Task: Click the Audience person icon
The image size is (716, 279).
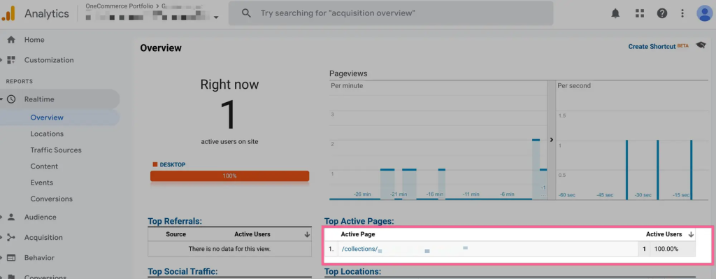Action: [x=11, y=217]
